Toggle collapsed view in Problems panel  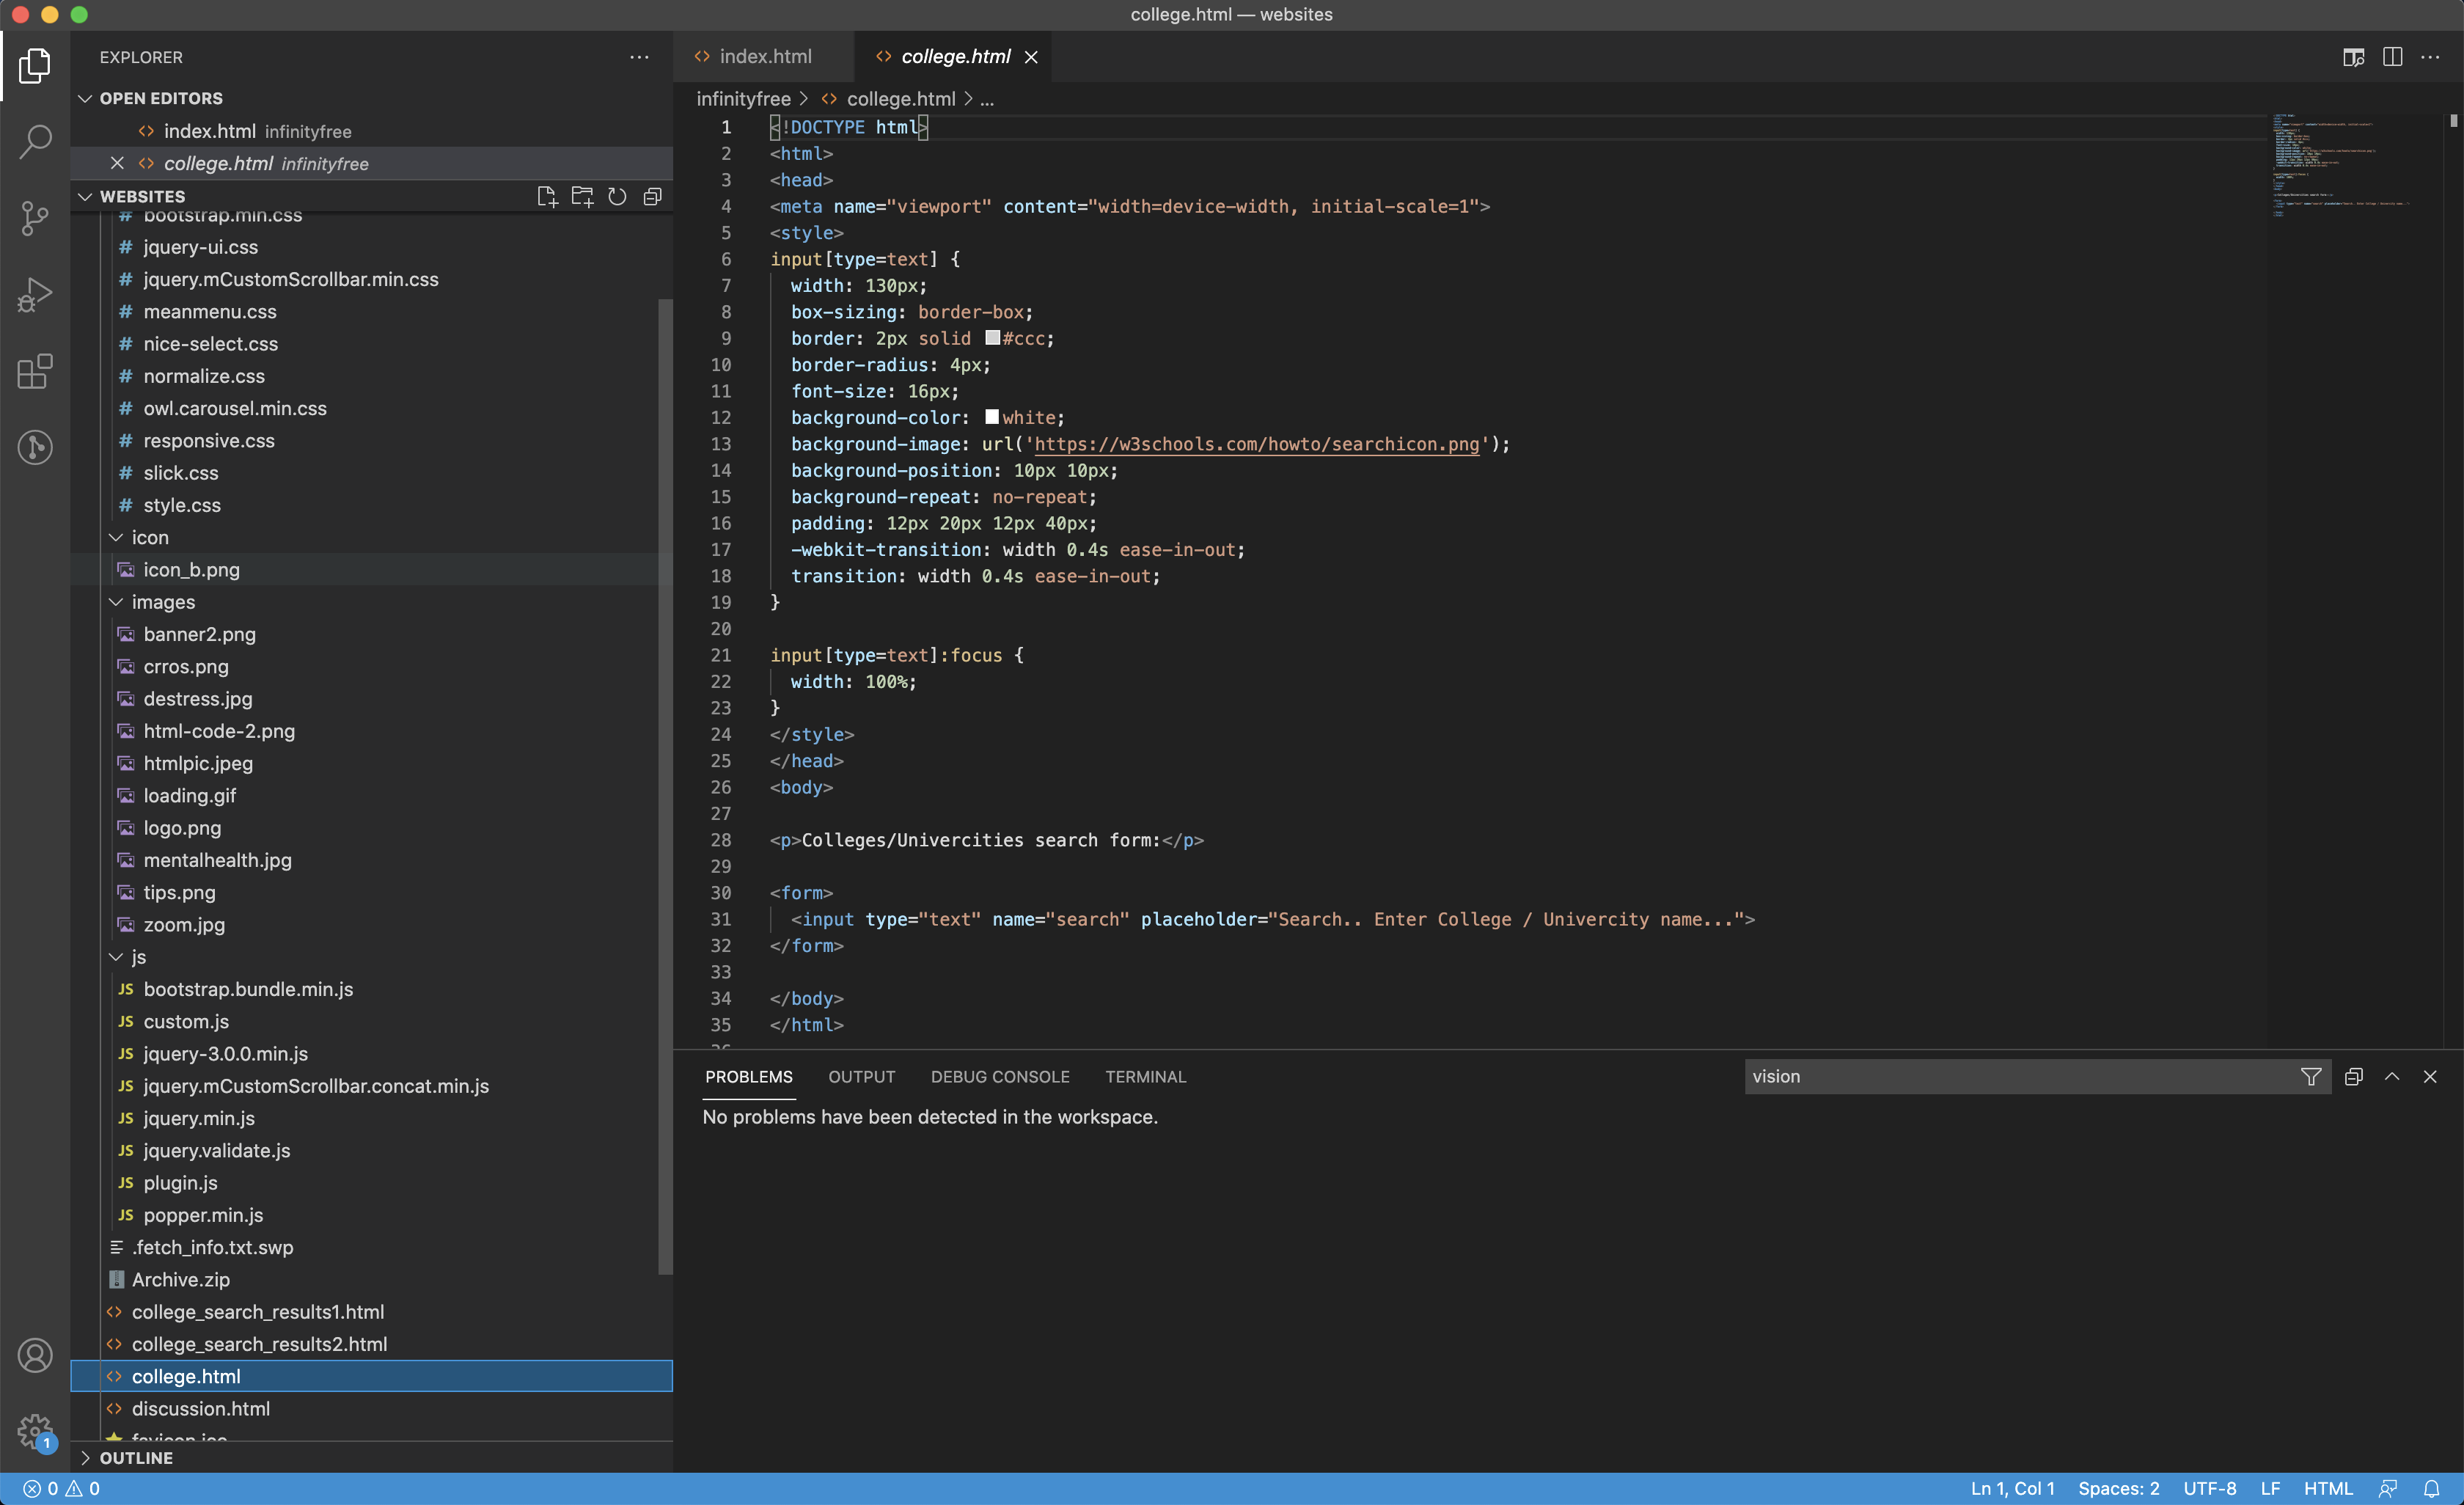[x=2353, y=1076]
